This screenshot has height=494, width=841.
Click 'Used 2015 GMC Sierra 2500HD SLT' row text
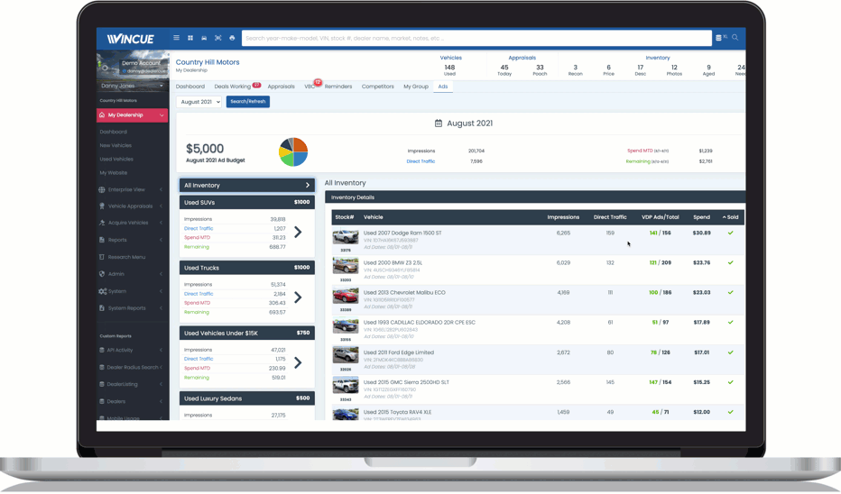point(406,382)
